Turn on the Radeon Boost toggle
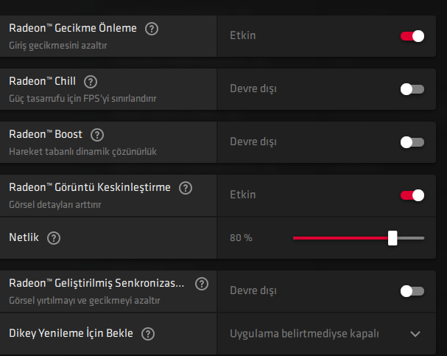This screenshot has height=356, width=447. coord(412,142)
